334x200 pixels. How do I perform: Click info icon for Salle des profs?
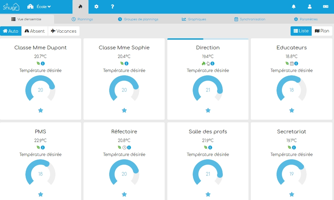point(210,147)
